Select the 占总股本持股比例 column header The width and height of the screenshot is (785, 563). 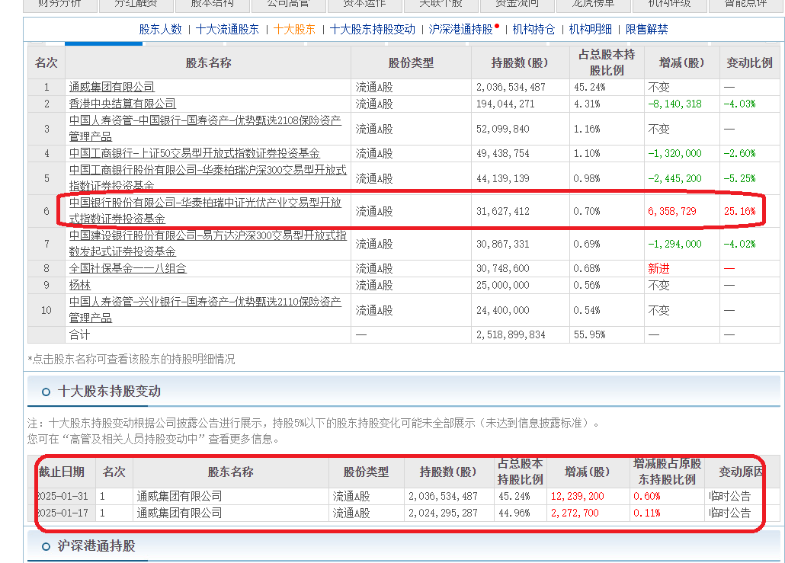pyautogui.click(x=607, y=62)
